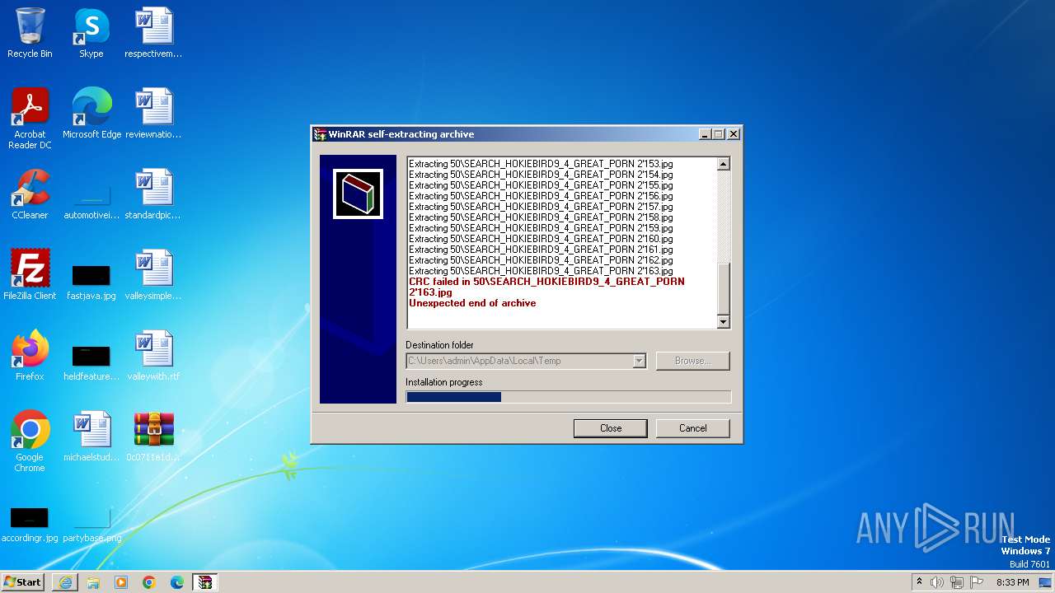Open Acrobat Reader DC shortcut

coord(30,119)
